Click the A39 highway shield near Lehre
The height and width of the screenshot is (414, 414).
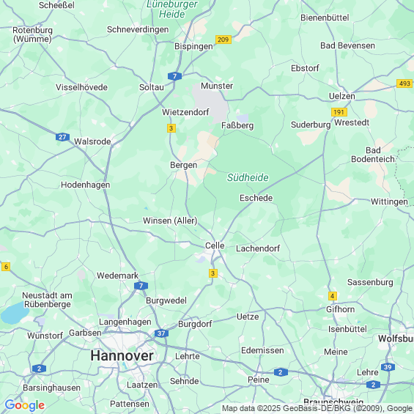tap(388, 367)
